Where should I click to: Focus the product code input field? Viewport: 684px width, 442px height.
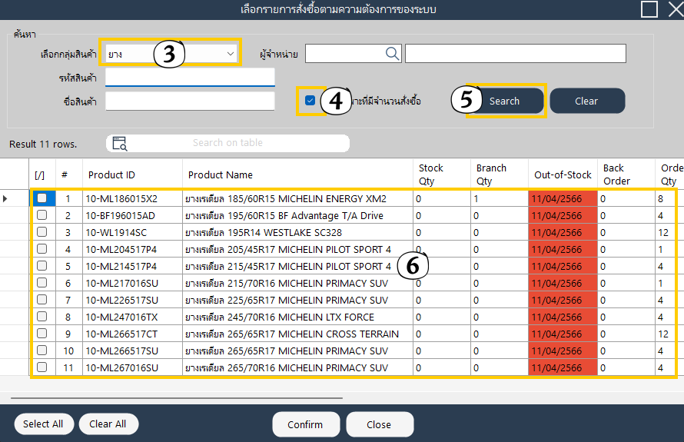tap(190, 78)
